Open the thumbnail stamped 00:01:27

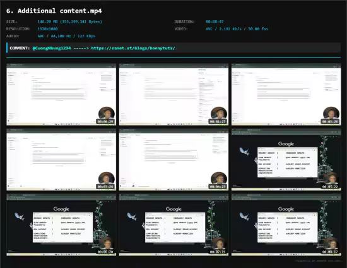click(x=173, y=94)
